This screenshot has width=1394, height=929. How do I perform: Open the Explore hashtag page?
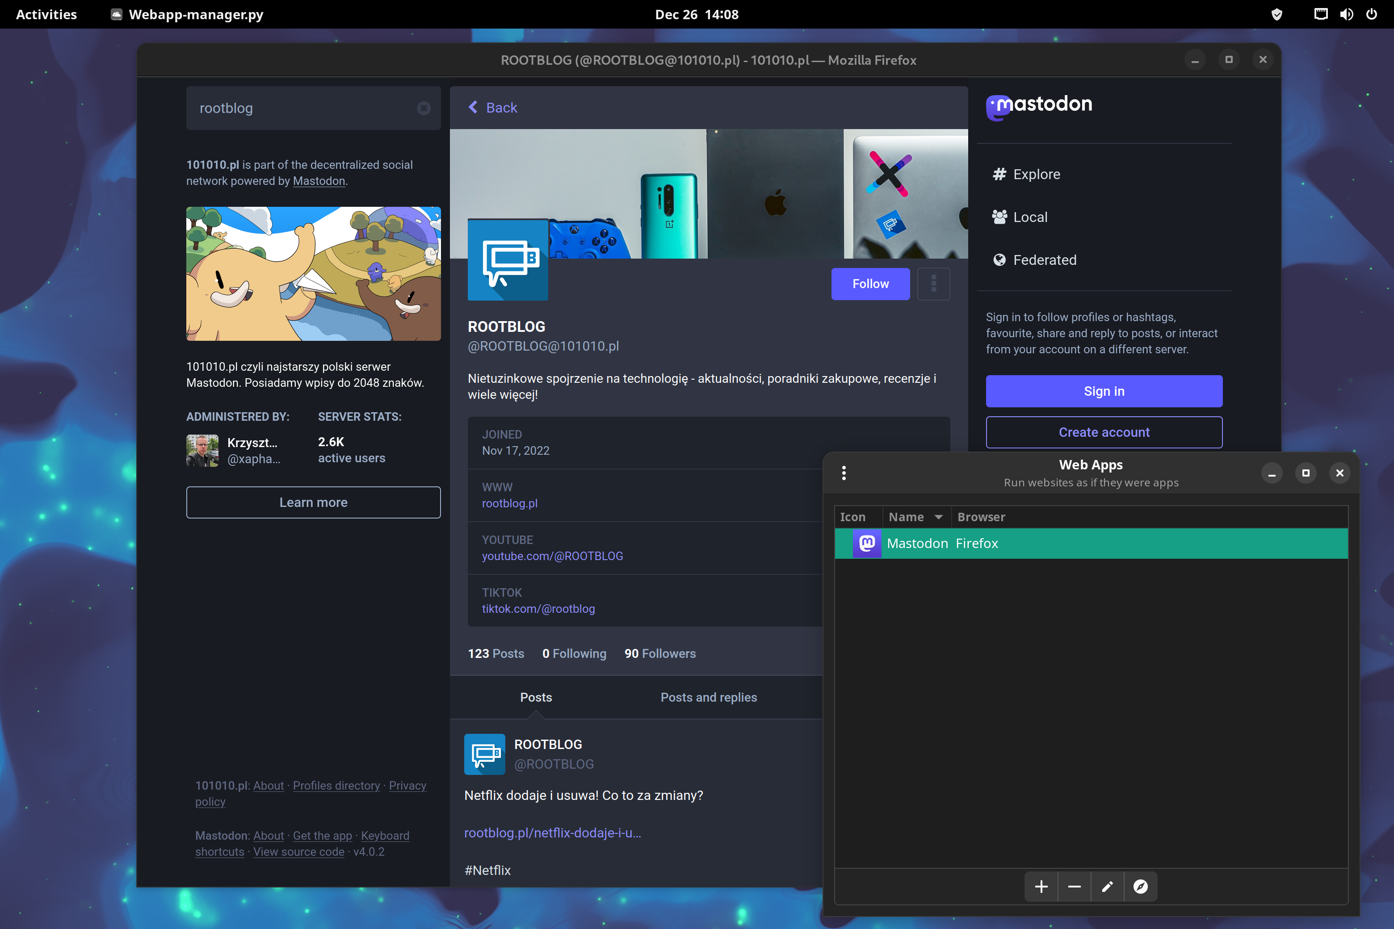1036,174
